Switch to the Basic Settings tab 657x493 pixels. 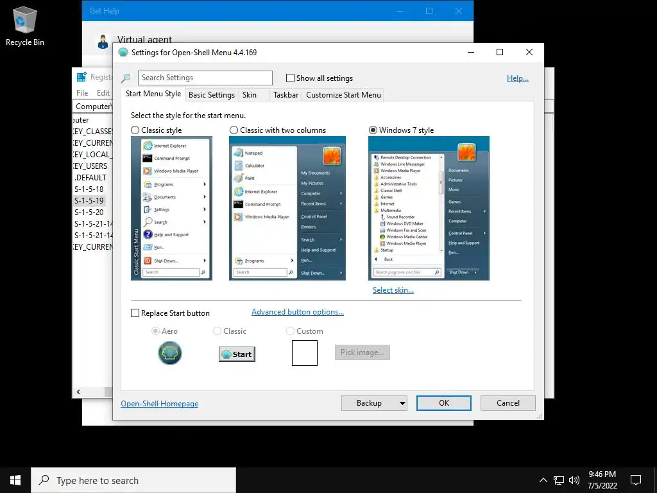[x=212, y=95]
